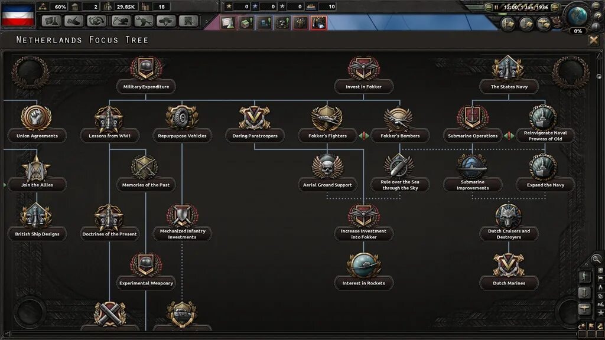Select the Daring Paratroopers focus
This screenshot has height=340, width=605.
pyautogui.click(x=255, y=124)
